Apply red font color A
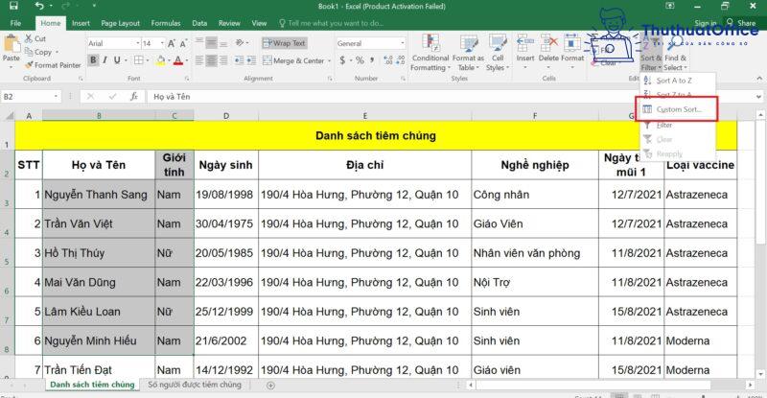Viewport: 767px width, 398px height. coord(178,60)
